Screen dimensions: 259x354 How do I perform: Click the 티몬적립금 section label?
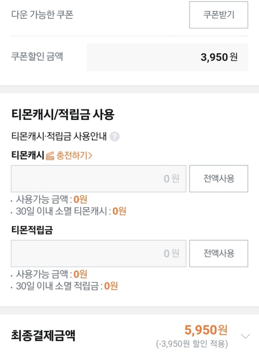[x=32, y=230]
